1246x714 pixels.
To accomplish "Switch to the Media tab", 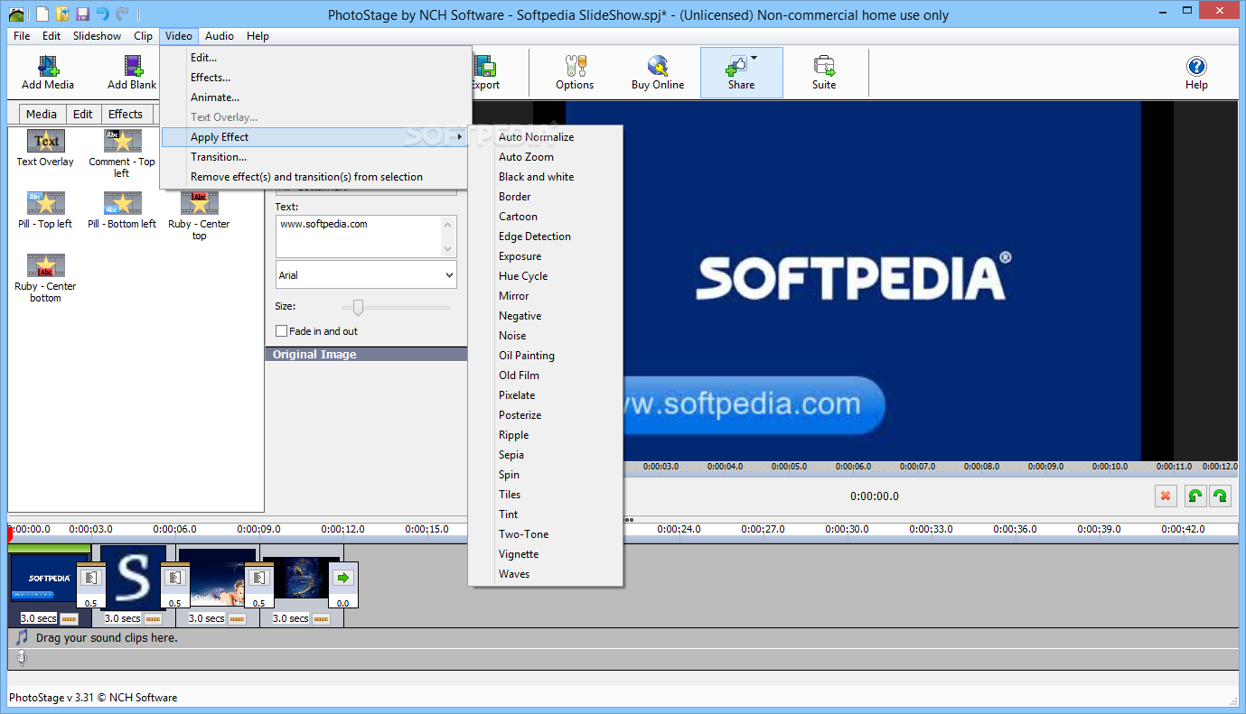I will click(x=42, y=114).
